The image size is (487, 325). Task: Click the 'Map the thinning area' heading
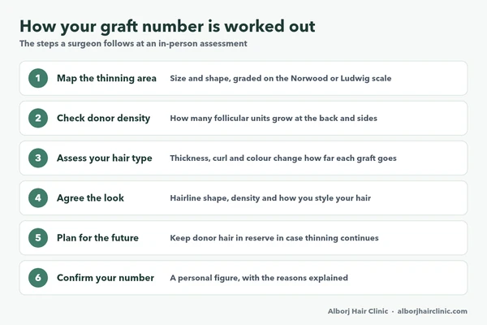pos(106,78)
